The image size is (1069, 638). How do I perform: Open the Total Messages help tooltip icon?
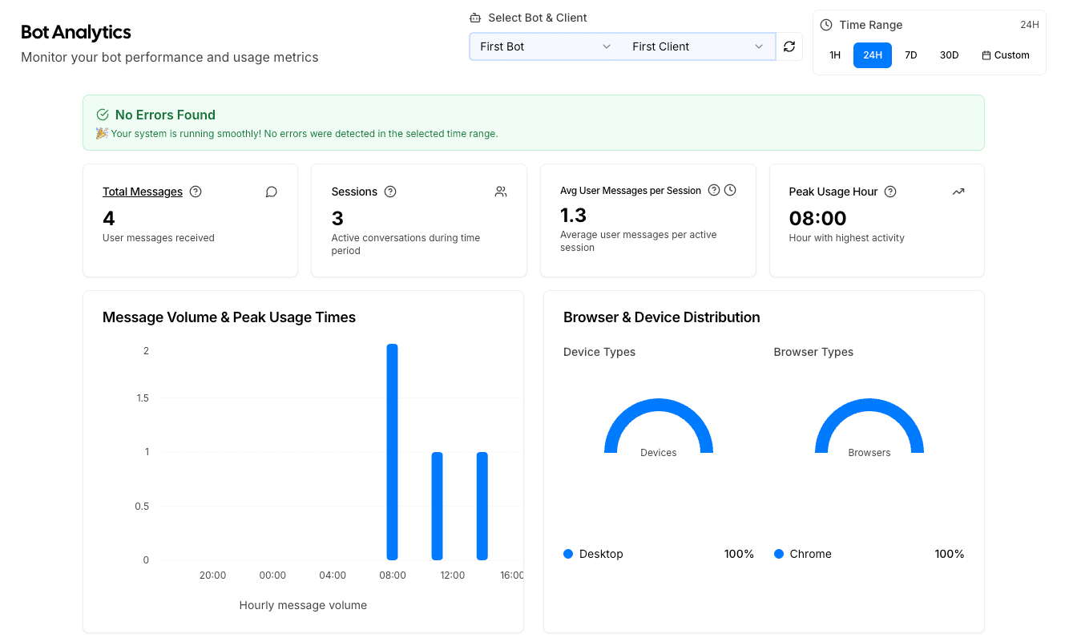(x=196, y=192)
